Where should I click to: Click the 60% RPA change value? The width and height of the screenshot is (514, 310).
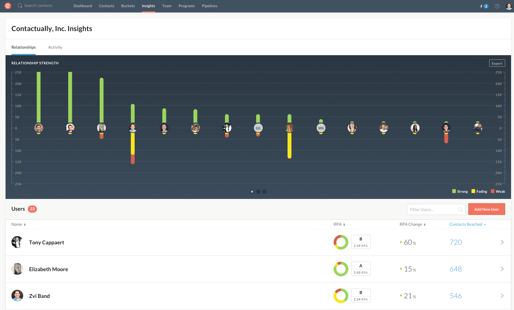(x=410, y=242)
